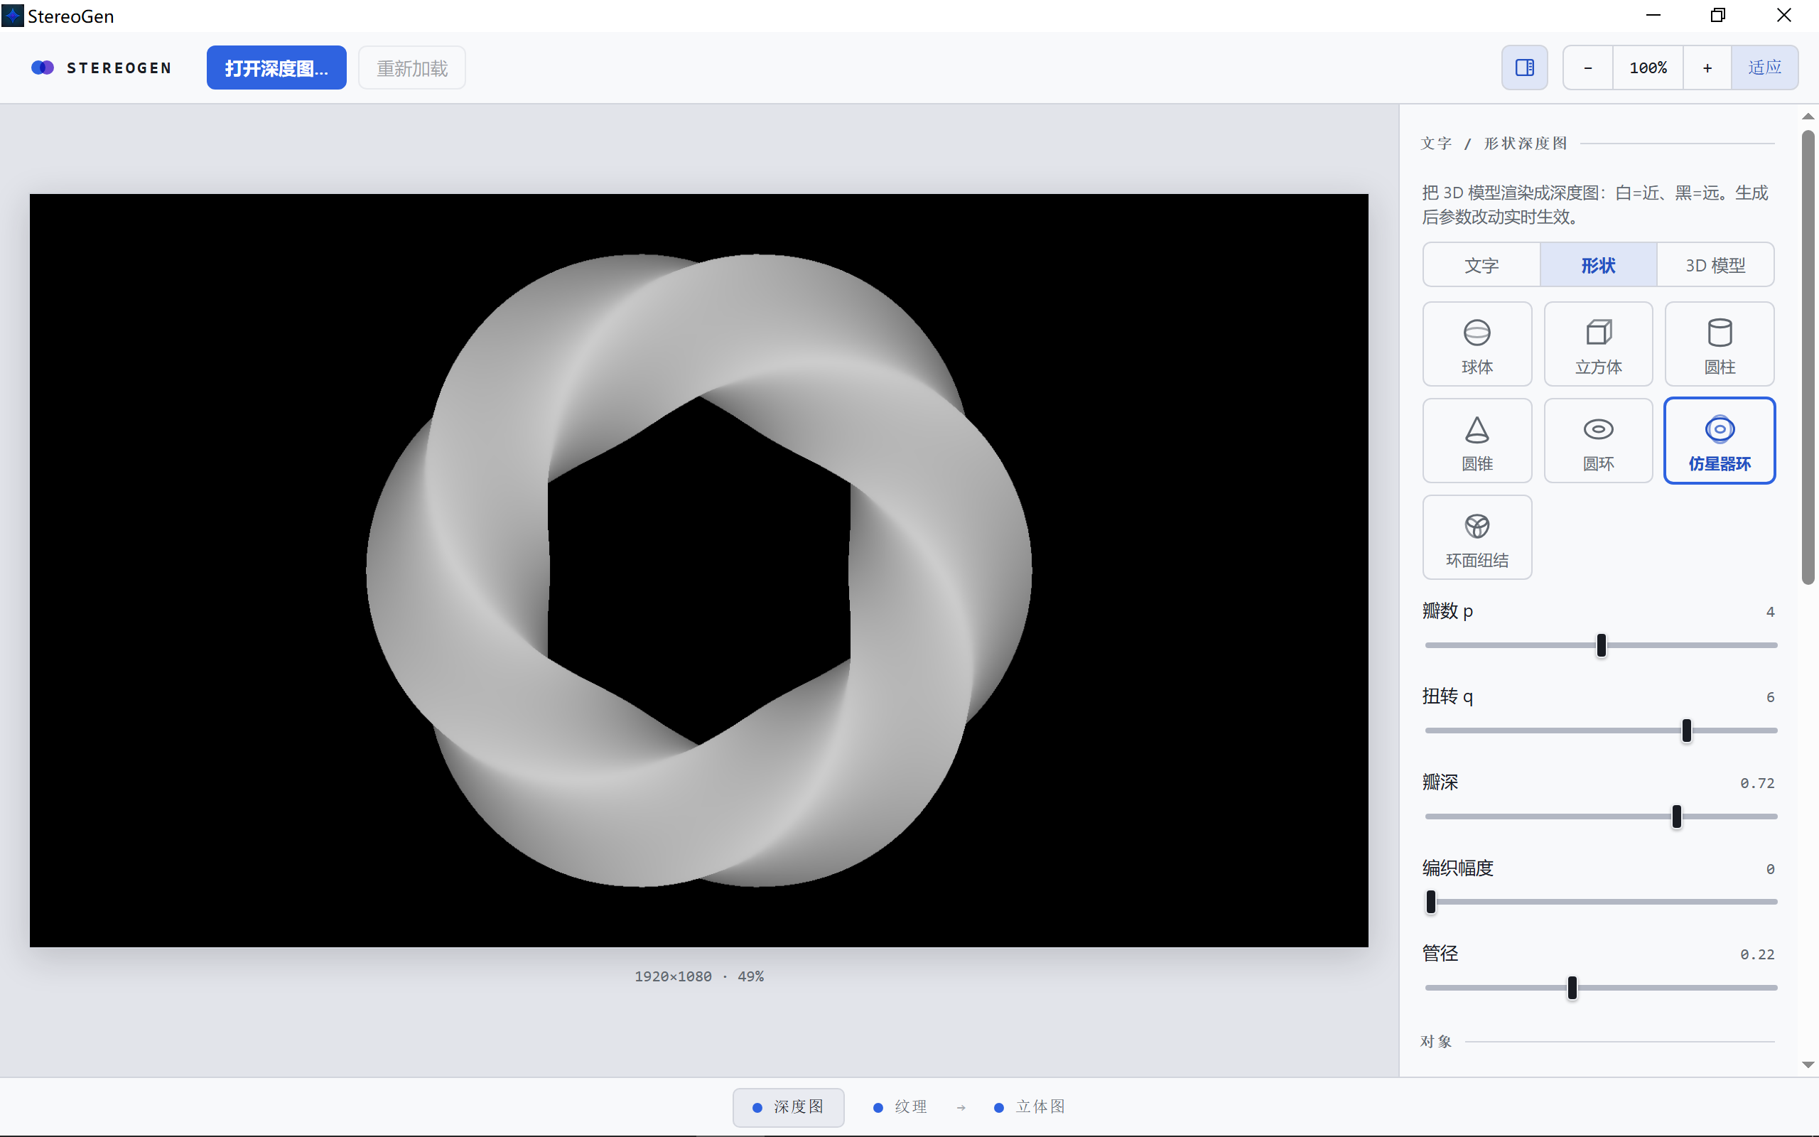The image size is (1819, 1137).
Task: Click the panel scrollbar down arrow
Action: (1808, 1065)
